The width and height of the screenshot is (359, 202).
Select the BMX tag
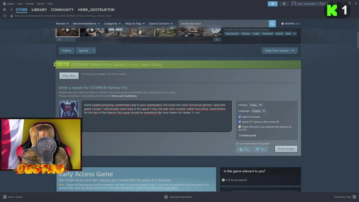point(288,34)
